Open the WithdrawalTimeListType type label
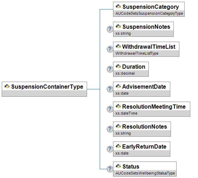 (x=137, y=53)
